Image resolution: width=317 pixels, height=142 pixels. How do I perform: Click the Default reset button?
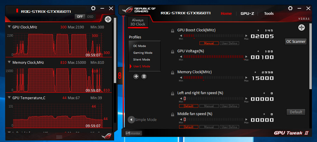pyautogui.click(x=296, y=112)
